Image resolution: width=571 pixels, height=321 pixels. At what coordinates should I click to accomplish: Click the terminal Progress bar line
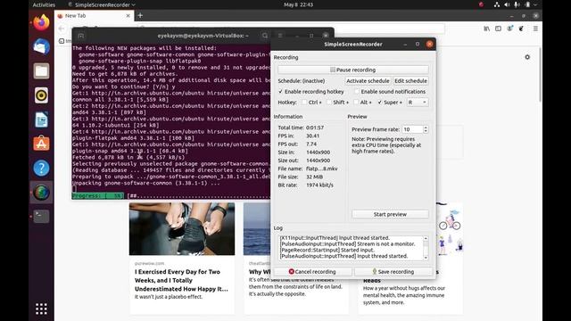(171, 196)
